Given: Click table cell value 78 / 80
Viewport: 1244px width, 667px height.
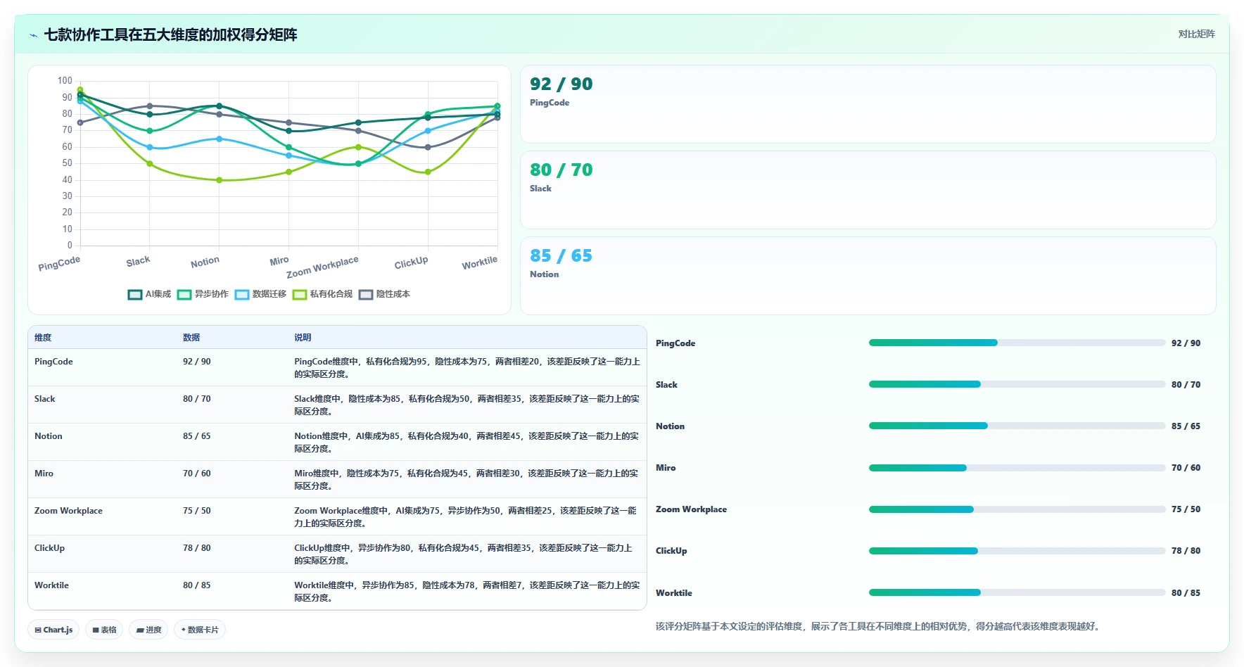Looking at the screenshot, I should [196, 548].
